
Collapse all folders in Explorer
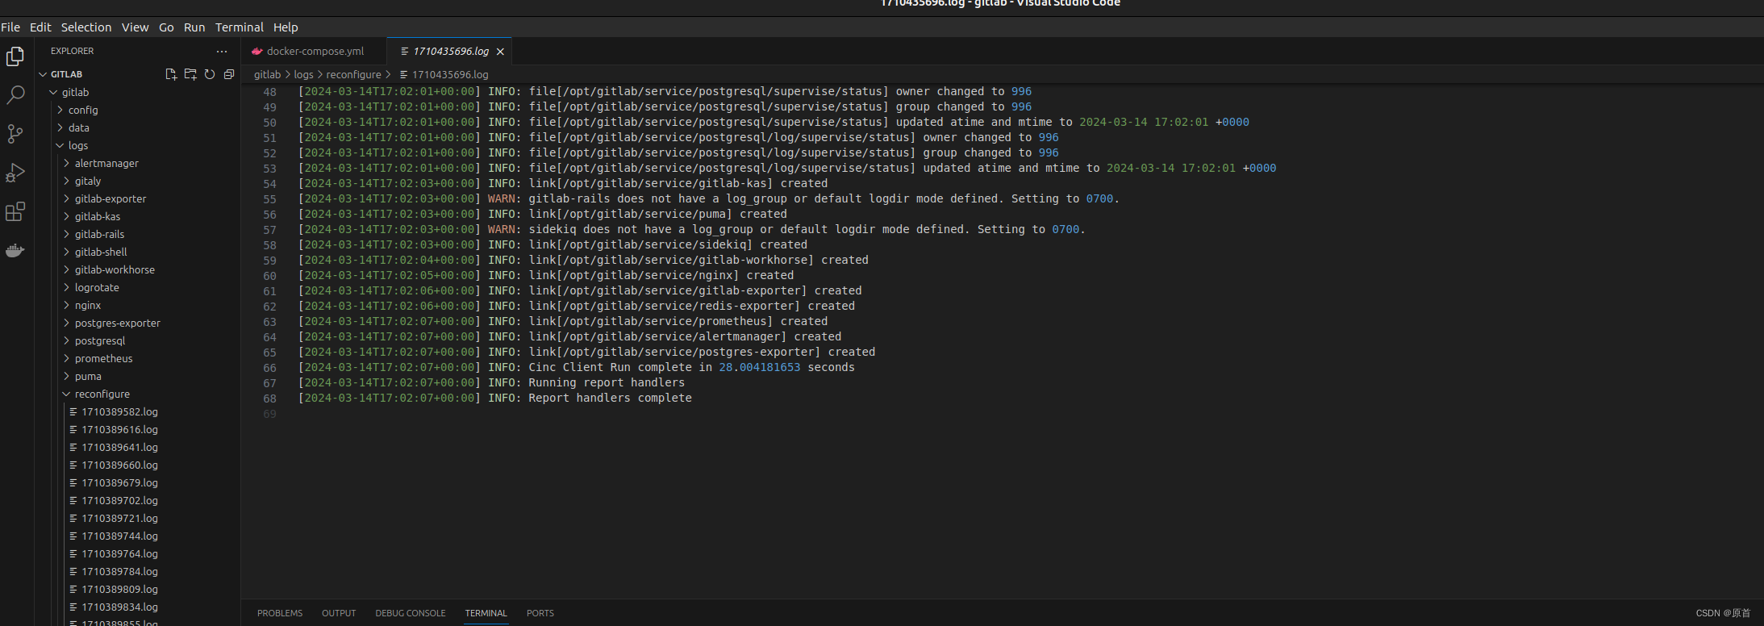tap(228, 74)
